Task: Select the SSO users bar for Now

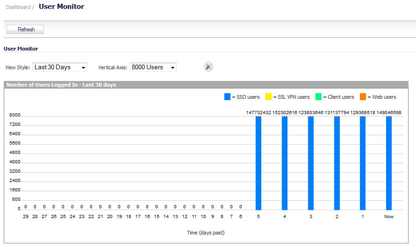Action: pos(389,163)
